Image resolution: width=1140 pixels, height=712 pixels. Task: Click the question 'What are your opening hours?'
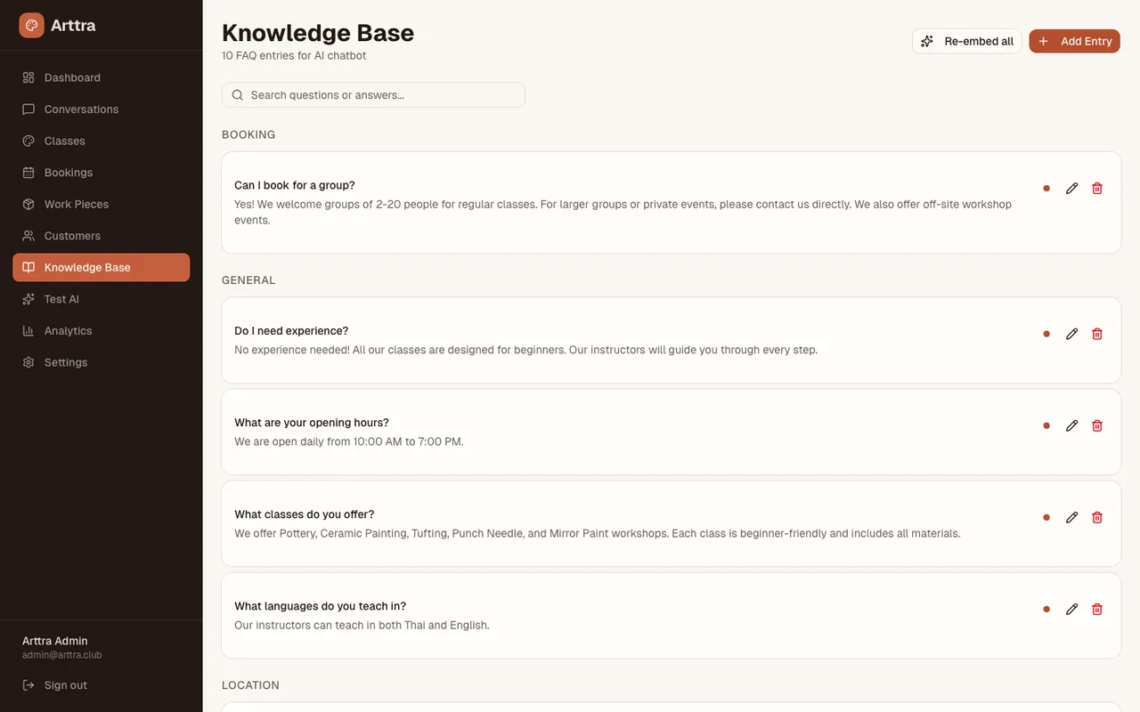pyautogui.click(x=312, y=423)
